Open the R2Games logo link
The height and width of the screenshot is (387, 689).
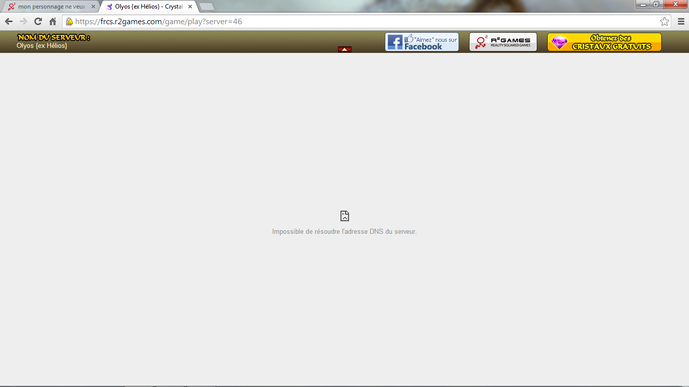(x=503, y=42)
